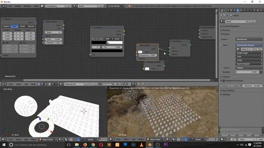Browse world datablocks icon beside World name
264x148 pixels.
tap(222, 21)
